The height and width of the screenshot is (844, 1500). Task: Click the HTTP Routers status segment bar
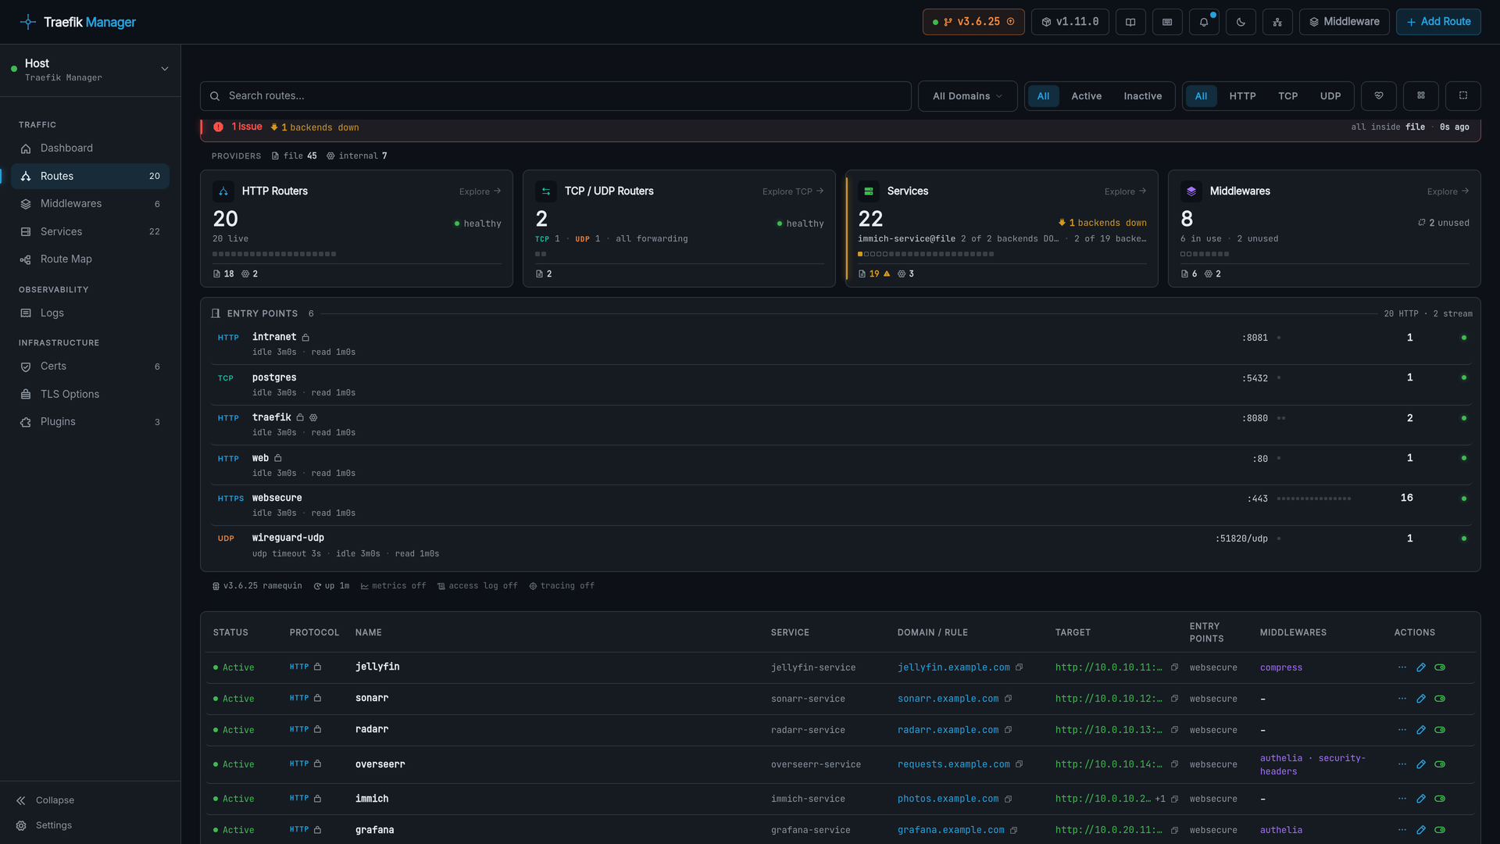(x=274, y=254)
